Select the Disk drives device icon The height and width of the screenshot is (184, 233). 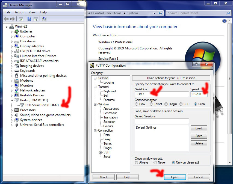coord(17,41)
